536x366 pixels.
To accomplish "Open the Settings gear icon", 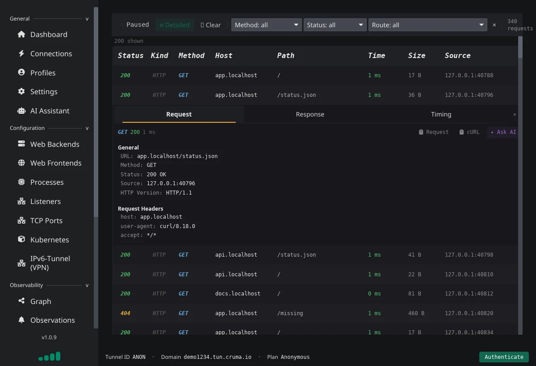I will 21,91.
